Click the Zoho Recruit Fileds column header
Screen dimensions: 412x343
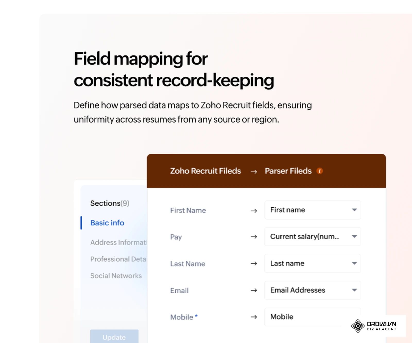[205, 171]
